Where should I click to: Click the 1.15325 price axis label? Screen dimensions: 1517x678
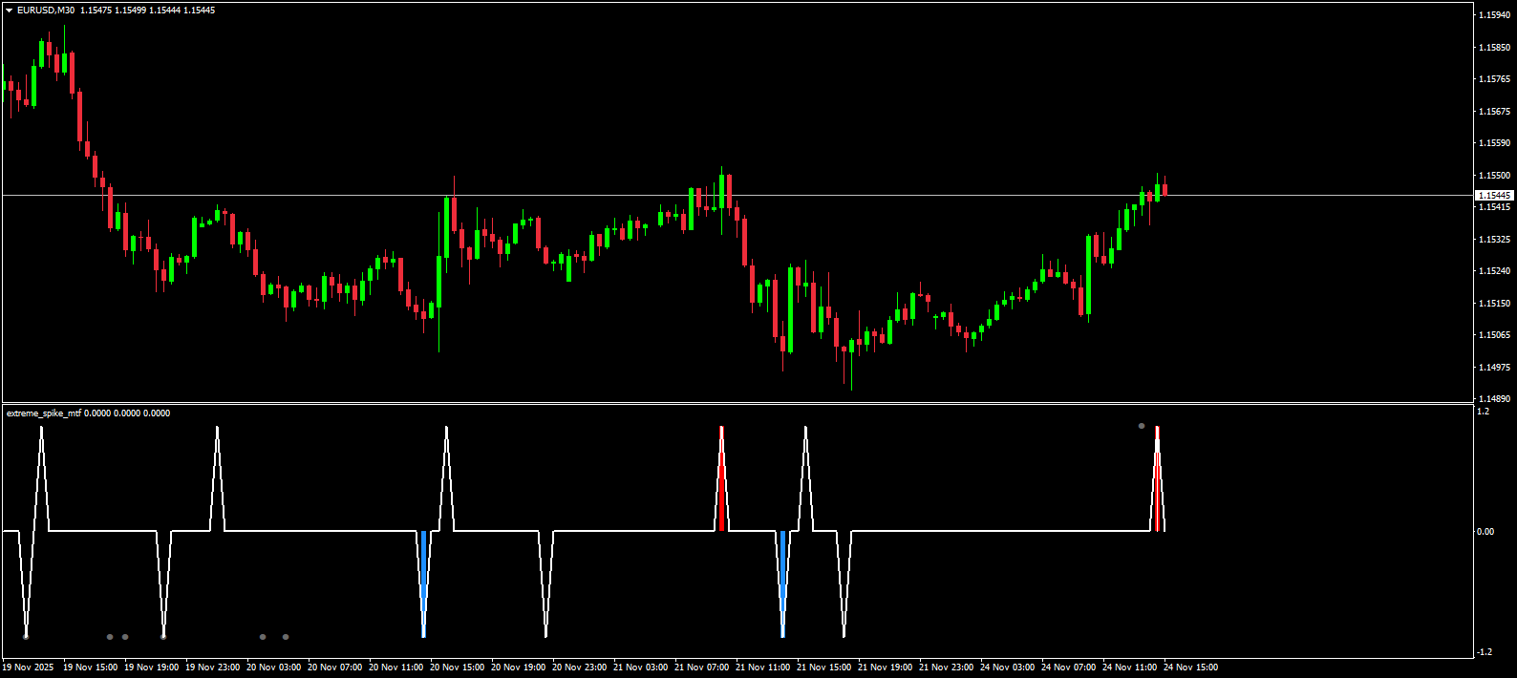pyautogui.click(x=1494, y=240)
